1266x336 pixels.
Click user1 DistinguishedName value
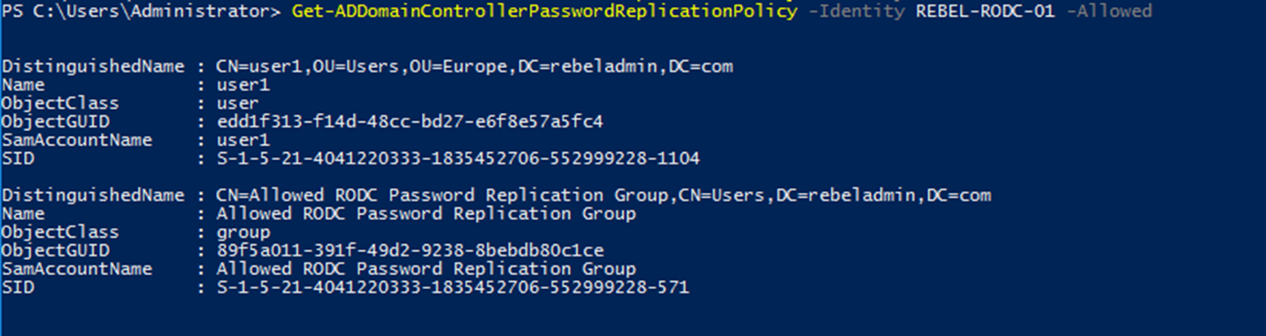(x=474, y=67)
